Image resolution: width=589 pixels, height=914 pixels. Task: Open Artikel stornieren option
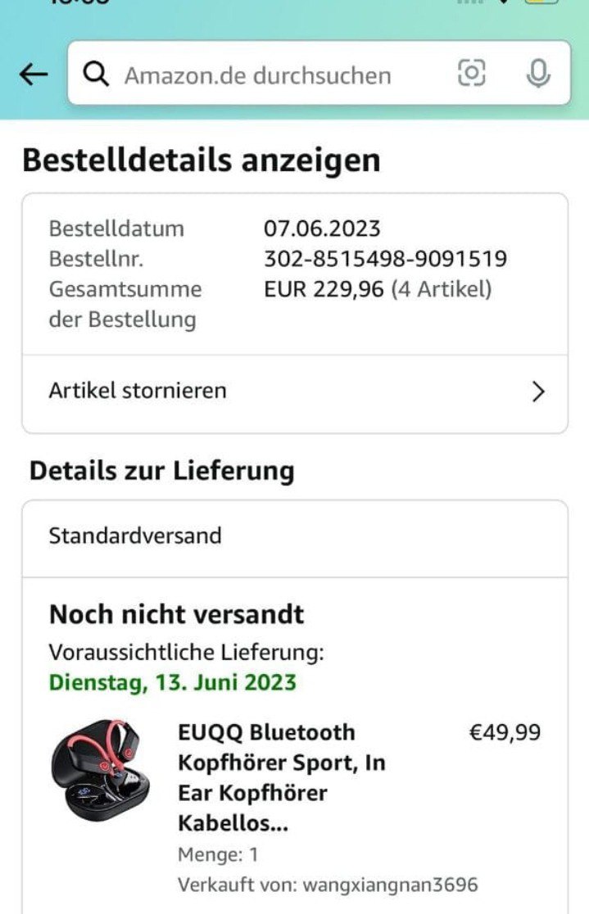(138, 391)
